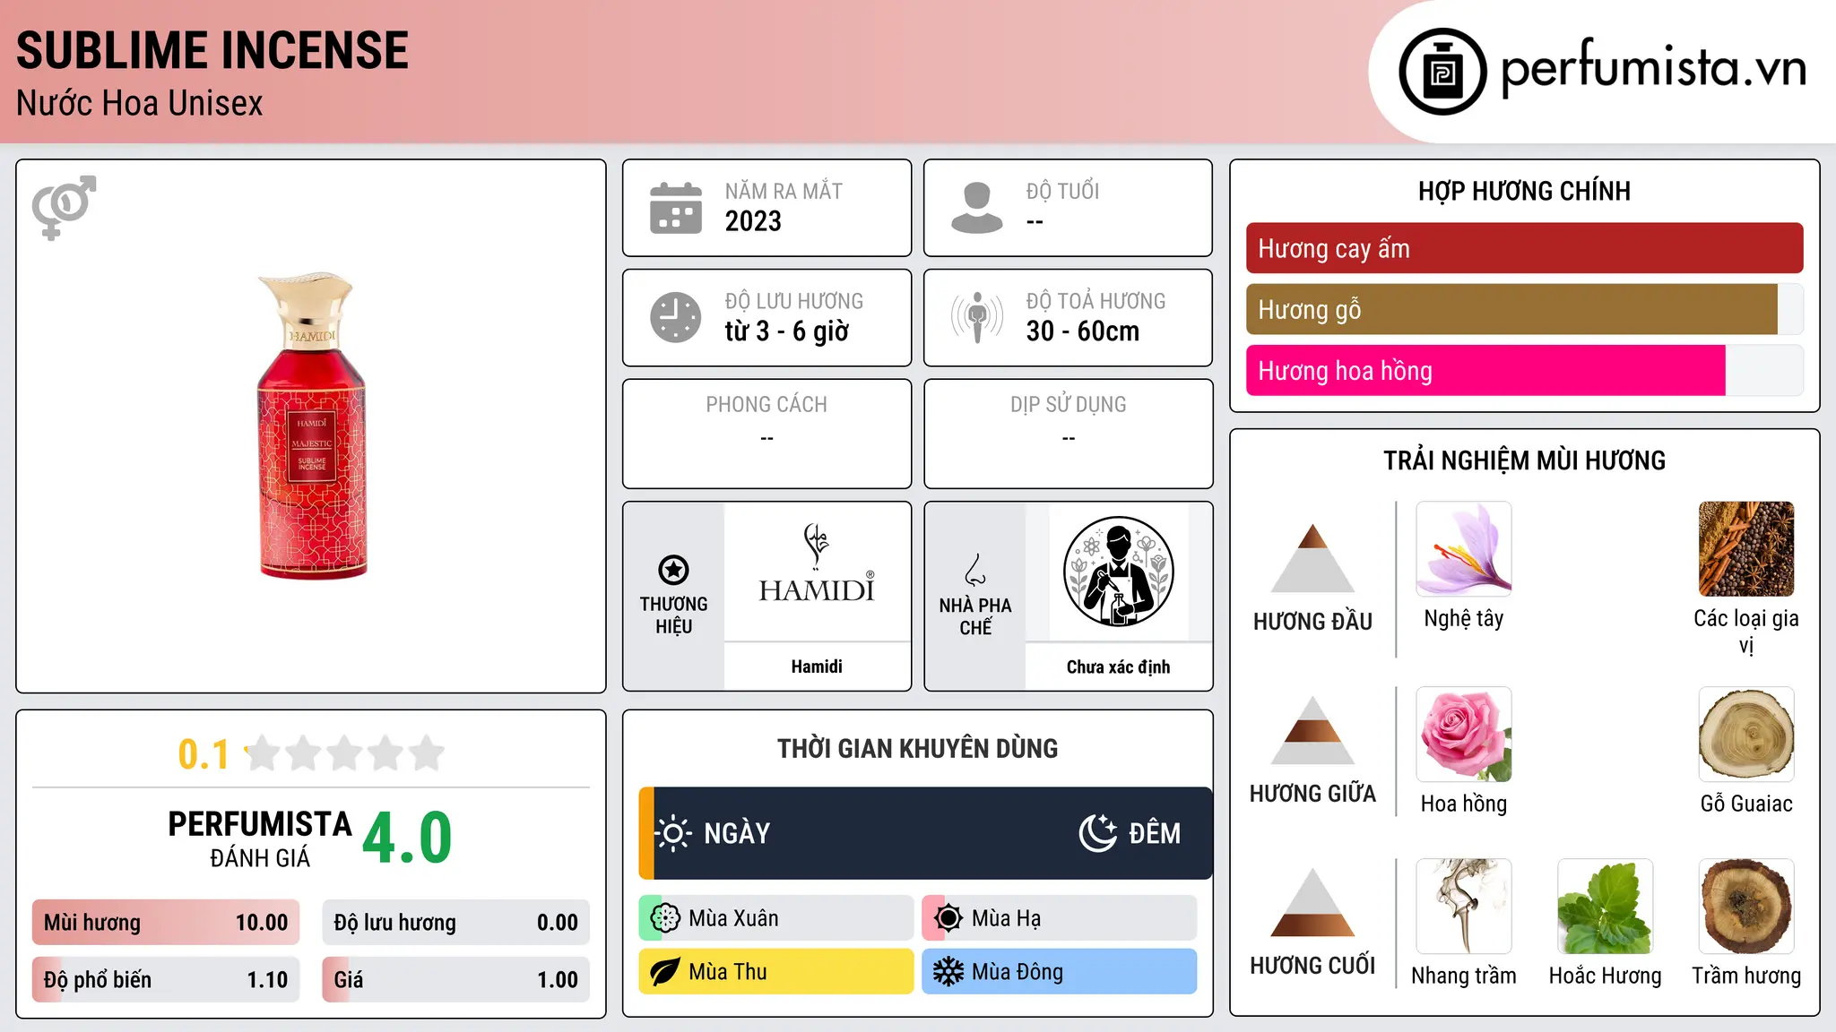This screenshot has height=1032, width=1836.
Task: Click the Perfumista đánh giá label
Action: [x=260, y=839]
